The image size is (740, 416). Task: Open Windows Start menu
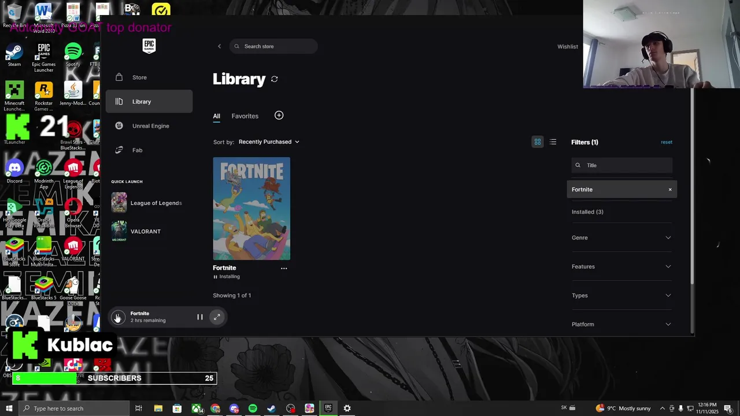9,408
